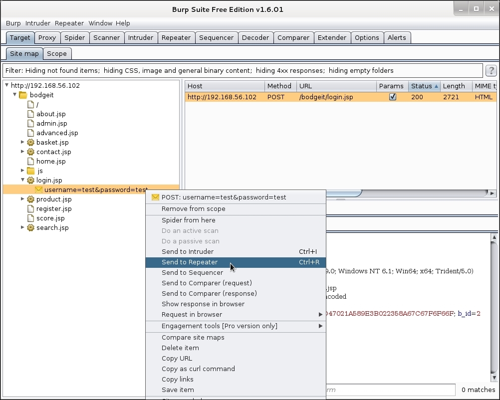Expand the js folder node
This screenshot has width=500, height=400.
pos(22,171)
